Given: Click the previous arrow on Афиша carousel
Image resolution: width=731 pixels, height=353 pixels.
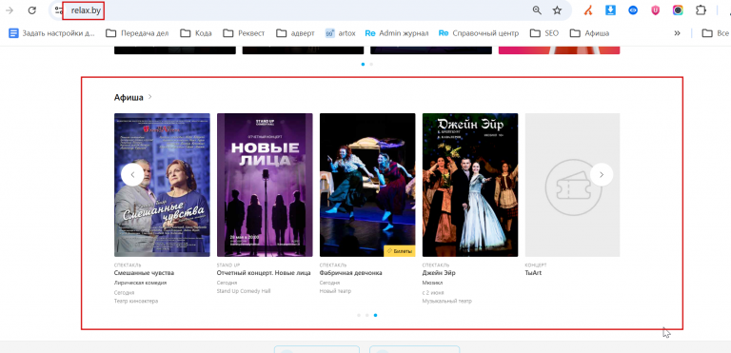Looking at the screenshot, I should (x=132, y=174).
